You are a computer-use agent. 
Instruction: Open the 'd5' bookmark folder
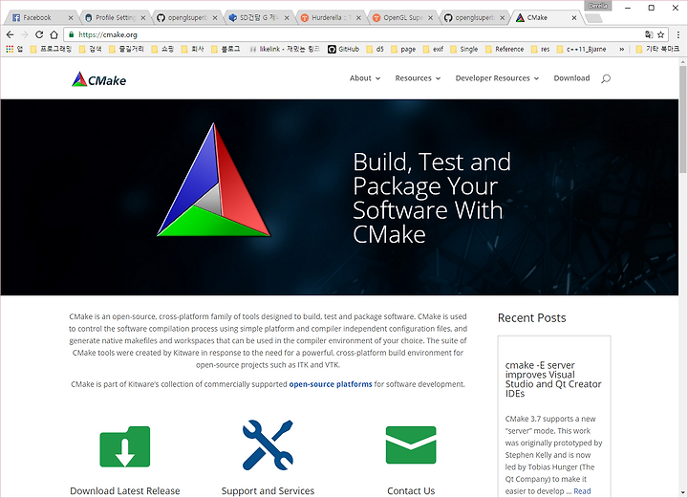point(376,49)
